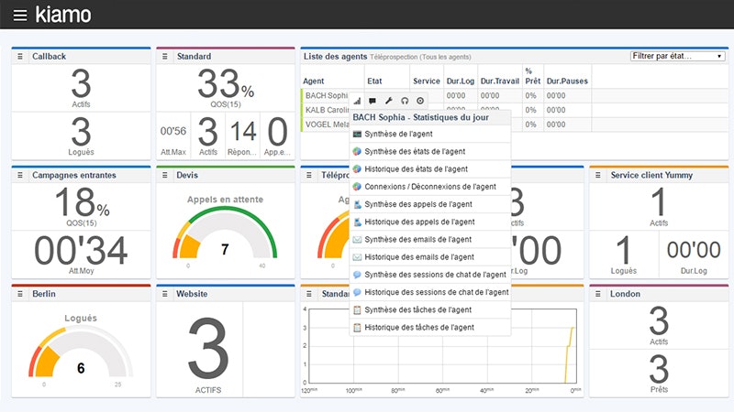Select Historique des appels de l'agent
Screen dimensions: 734x412
pyautogui.click(x=429, y=222)
